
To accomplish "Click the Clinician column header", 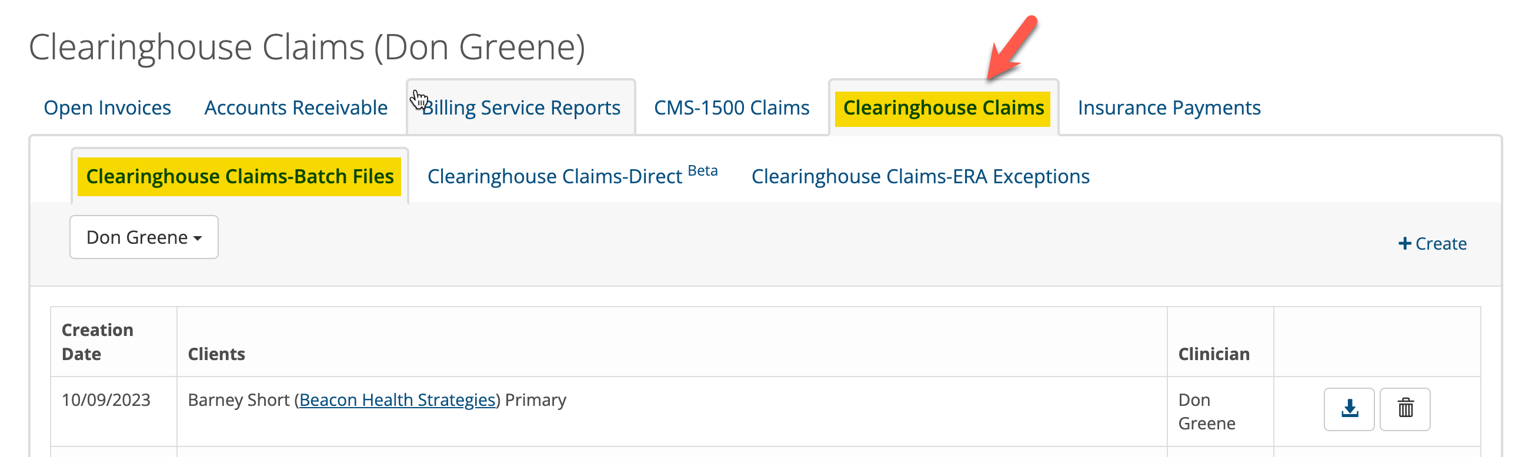I will [x=1214, y=354].
